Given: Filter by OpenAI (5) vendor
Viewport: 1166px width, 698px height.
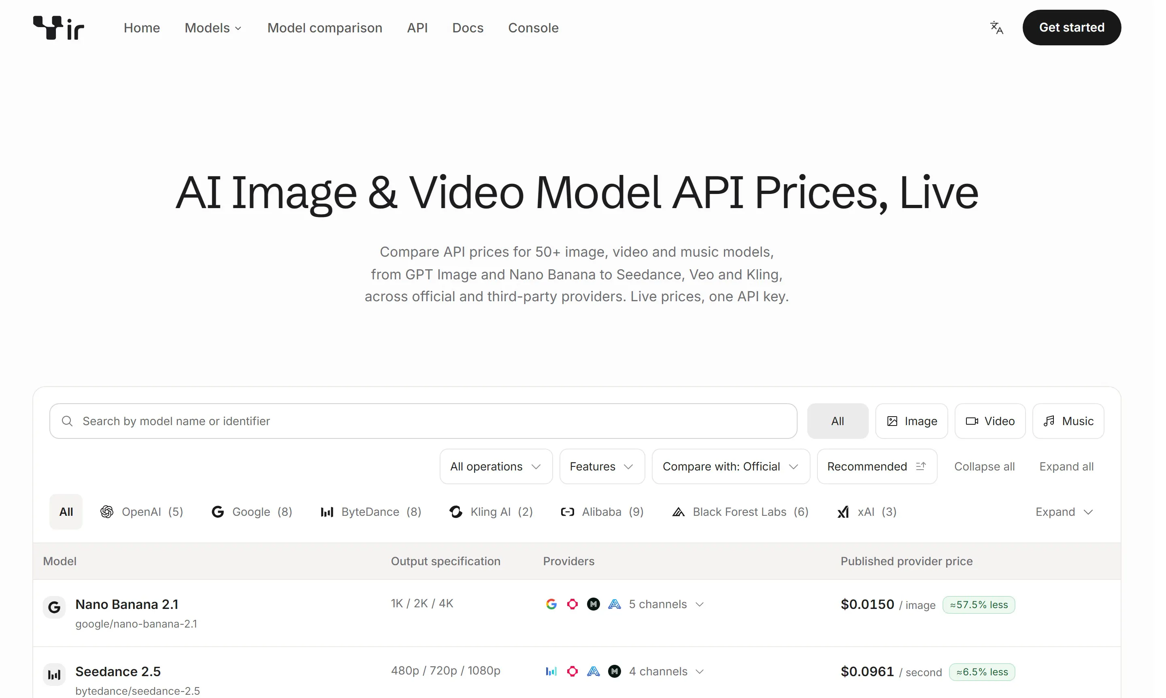Looking at the screenshot, I should click(x=142, y=512).
